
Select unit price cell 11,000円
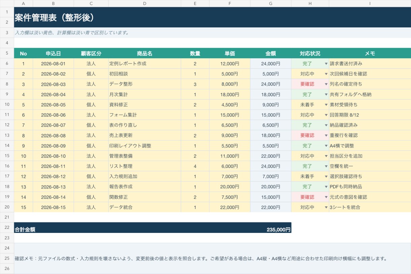click(x=230, y=156)
